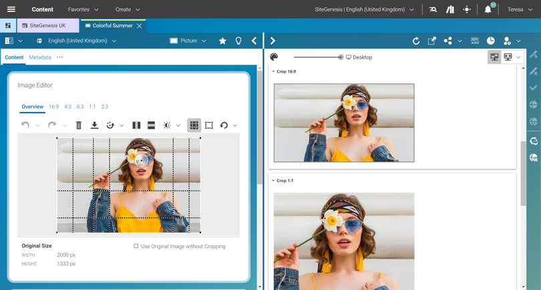Click the flip image vertically icon
This screenshot has height=290, width=541.
[x=151, y=125]
